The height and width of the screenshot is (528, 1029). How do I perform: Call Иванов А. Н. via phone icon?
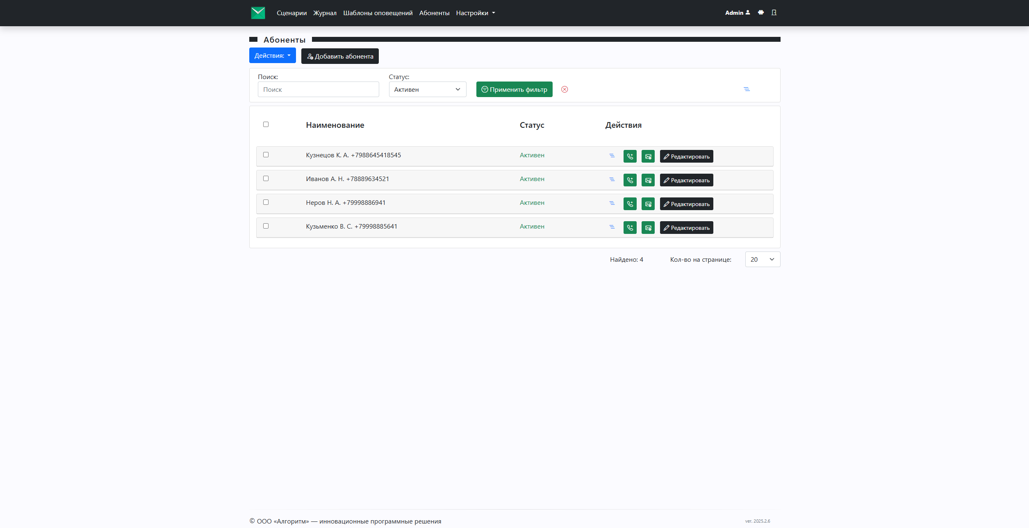click(x=630, y=180)
